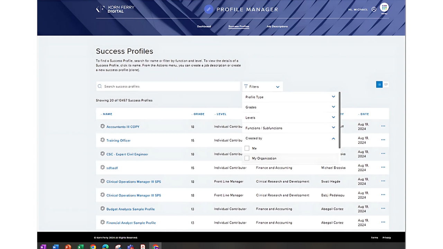The image size is (443, 249).
Task: Switch to card view layout
Action: (x=386, y=84)
